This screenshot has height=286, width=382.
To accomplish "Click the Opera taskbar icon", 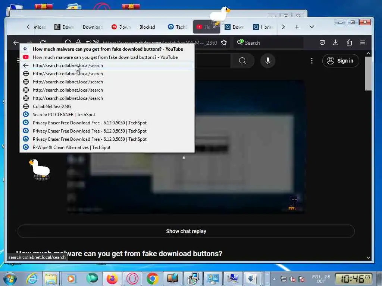I will 132,279.
